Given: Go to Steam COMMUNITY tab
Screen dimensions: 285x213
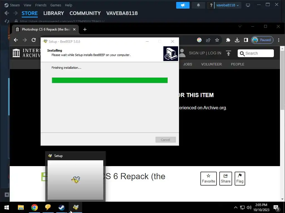Looking at the screenshot, I should point(85,13).
